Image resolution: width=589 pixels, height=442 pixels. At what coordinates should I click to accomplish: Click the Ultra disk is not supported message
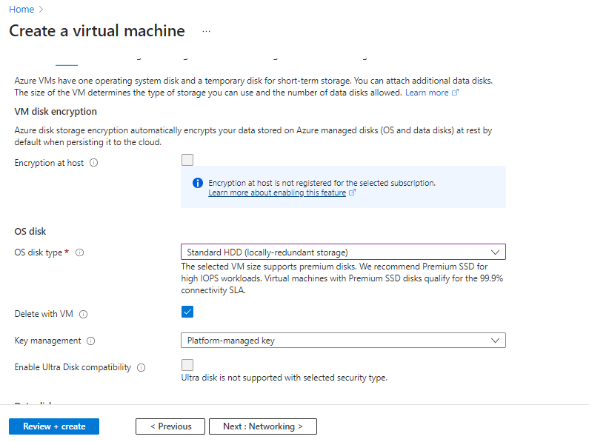[284, 378]
